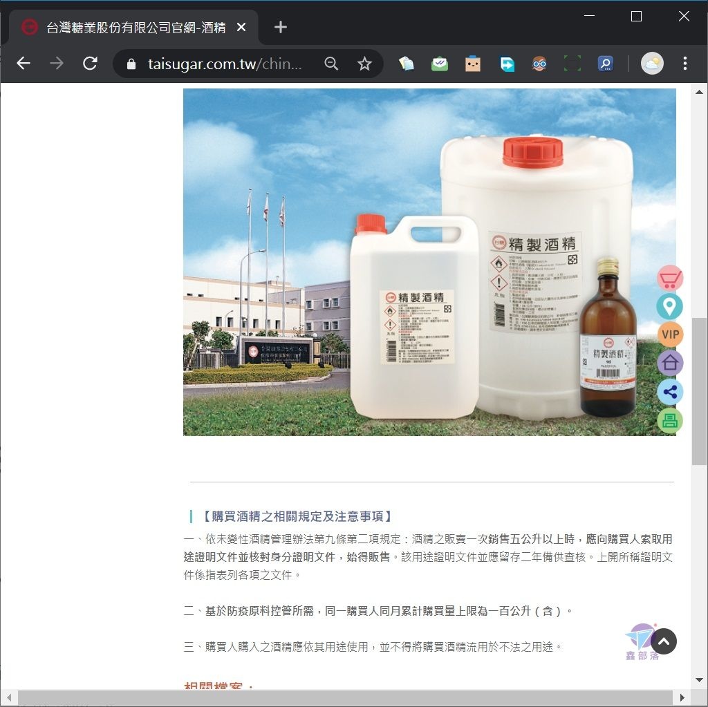Minimize the Chrome window
This screenshot has width=708, height=707.
[x=589, y=17]
